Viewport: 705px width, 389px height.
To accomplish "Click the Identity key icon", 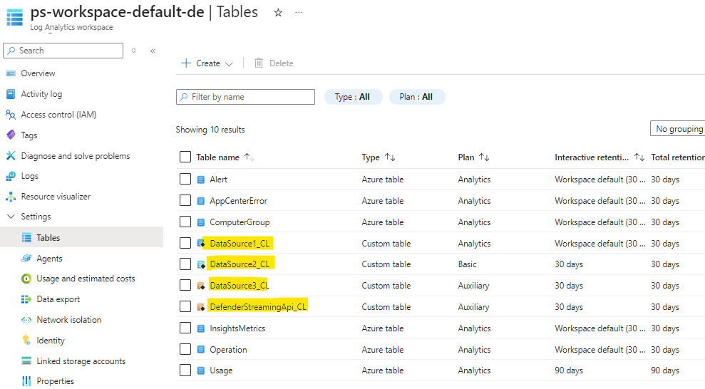I will [26, 340].
